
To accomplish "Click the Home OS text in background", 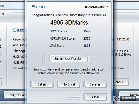I will pyautogui.click(x=119, y=68).
